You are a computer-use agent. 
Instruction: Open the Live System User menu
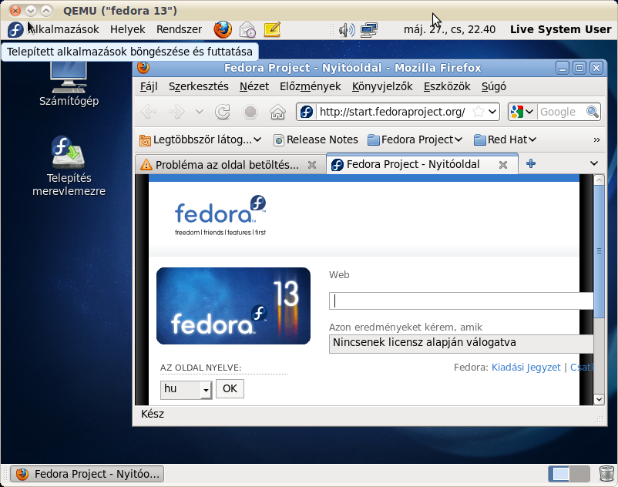point(560,29)
